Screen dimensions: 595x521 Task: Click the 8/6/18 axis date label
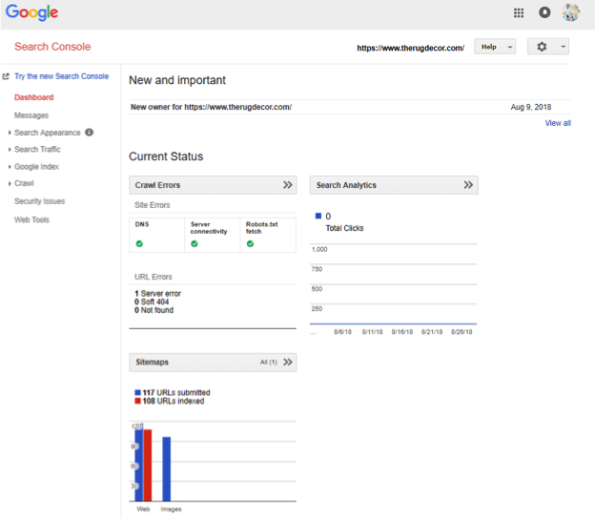(x=342, y=332)
